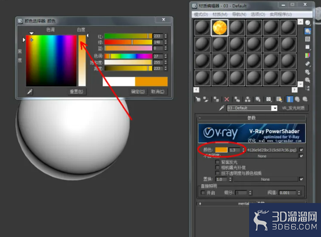Open 材质(M) menu

220,14
